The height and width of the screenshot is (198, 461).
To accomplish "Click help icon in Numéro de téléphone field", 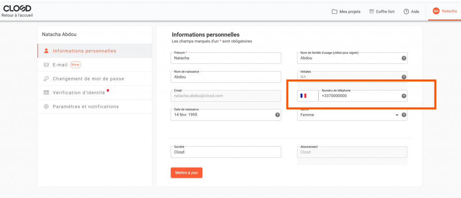I will tap(404, 96).
